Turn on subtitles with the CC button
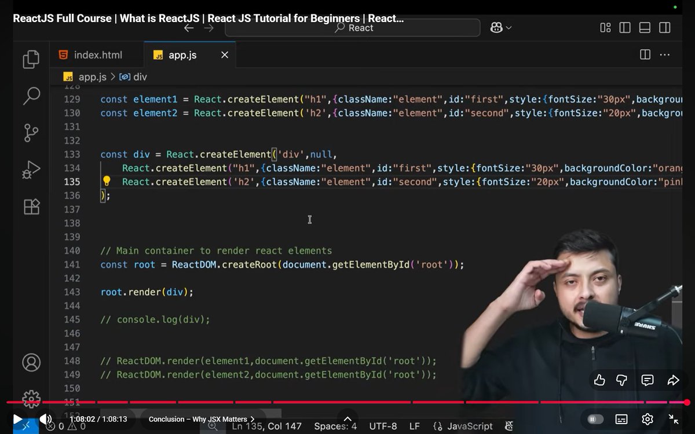The width and height of the screenshot is (695, 434). click(x=621, y=418)
